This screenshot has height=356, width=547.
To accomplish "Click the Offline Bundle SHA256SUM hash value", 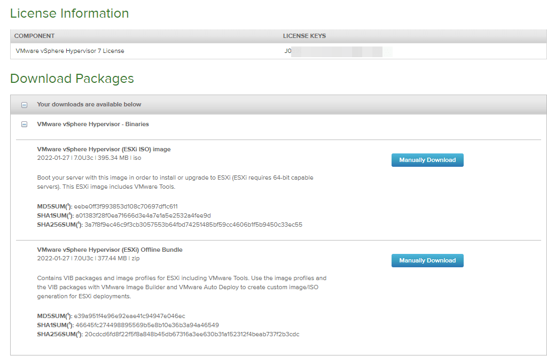I will pos(192,334).
